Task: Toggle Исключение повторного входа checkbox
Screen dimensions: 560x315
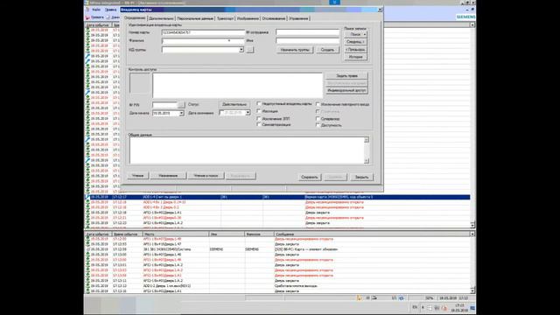Action: tap(318, 105)
